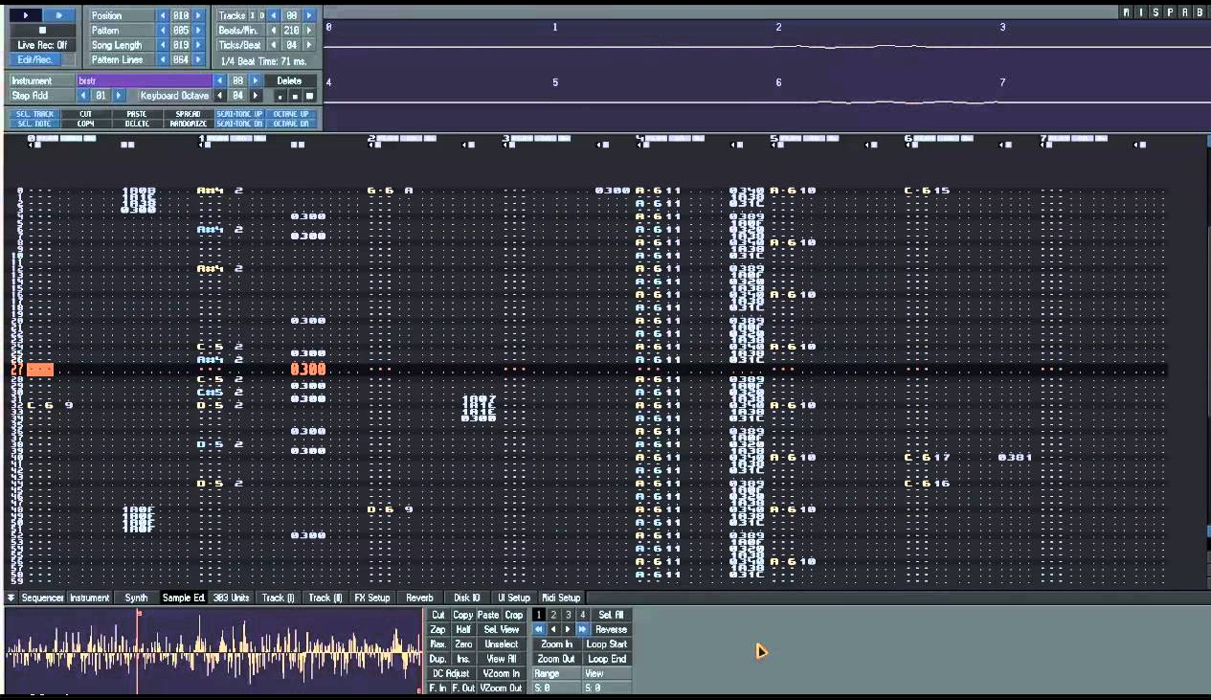Stop playback with the square stop button
The width and height of the screenshot is (1211, 700).
(x=42, y=30)
